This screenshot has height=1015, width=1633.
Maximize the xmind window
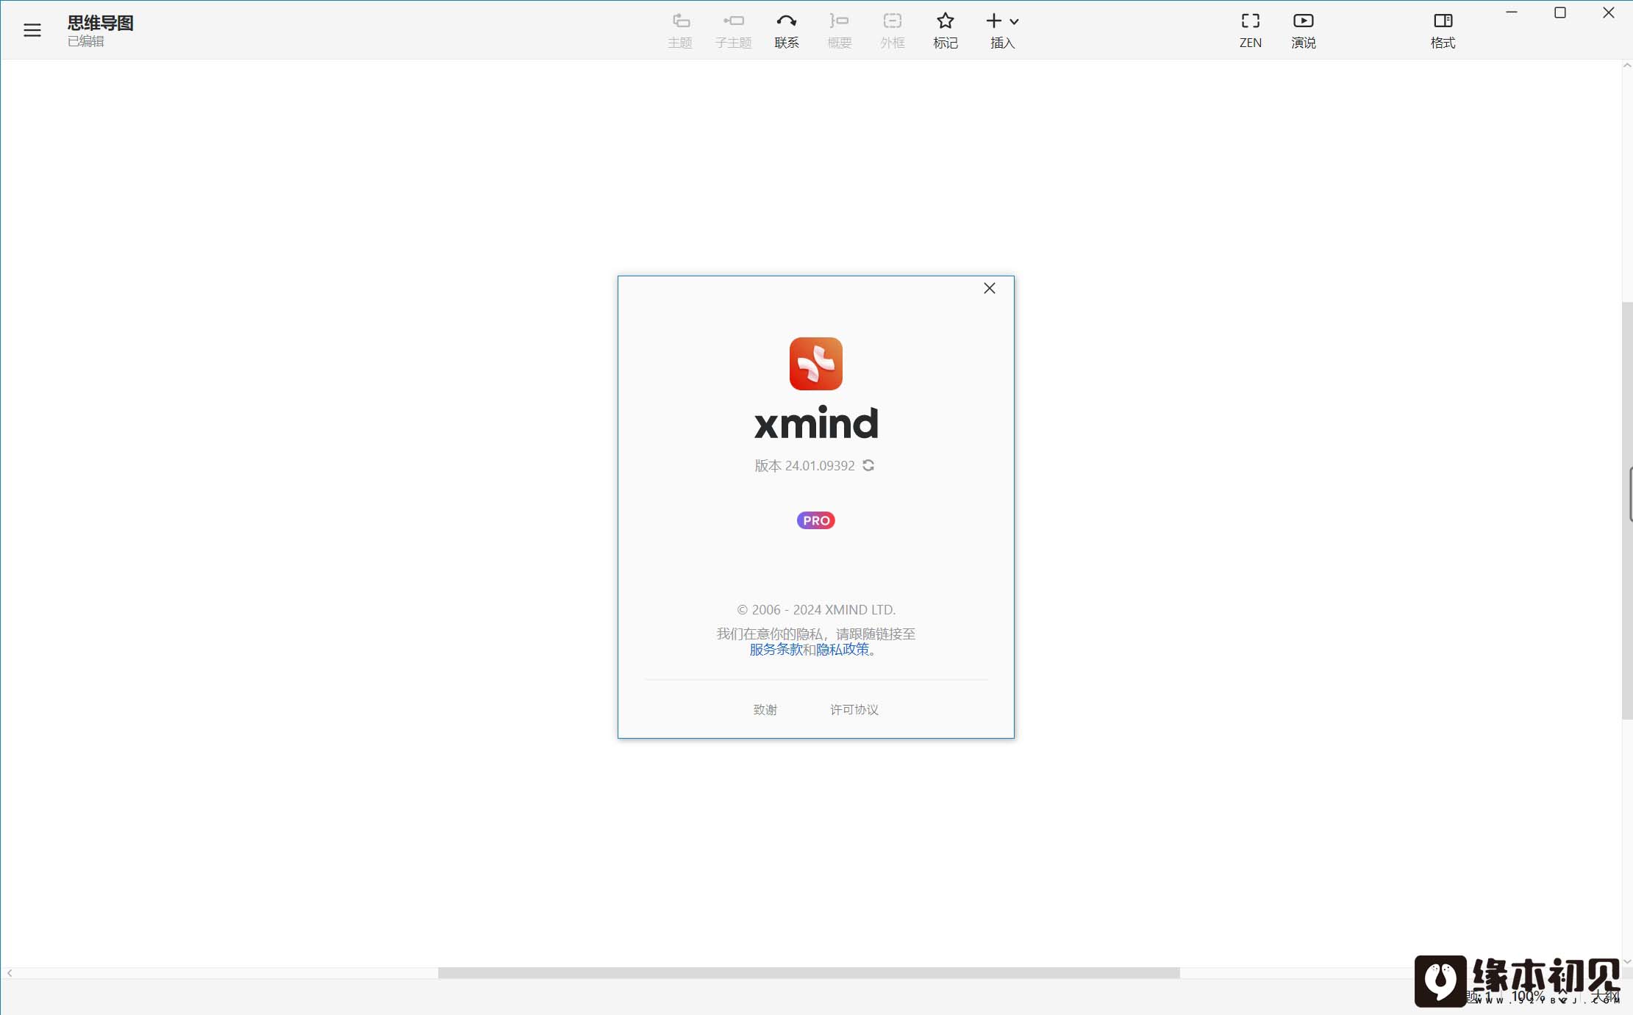coord(1560,12)
